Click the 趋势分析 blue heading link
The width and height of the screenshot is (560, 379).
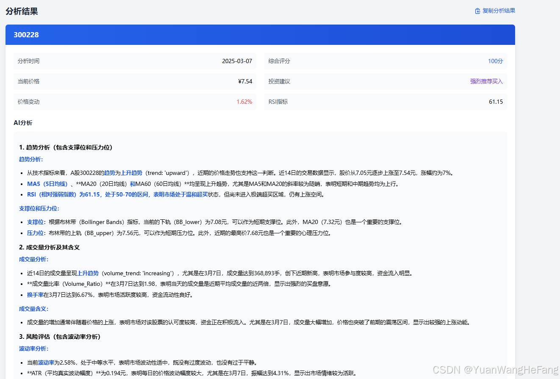[30, 159]
